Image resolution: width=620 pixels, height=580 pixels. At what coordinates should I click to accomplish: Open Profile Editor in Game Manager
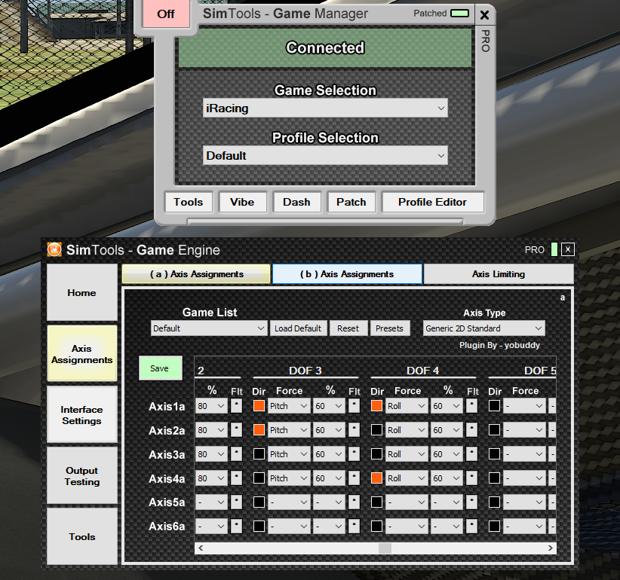(433, 202)
